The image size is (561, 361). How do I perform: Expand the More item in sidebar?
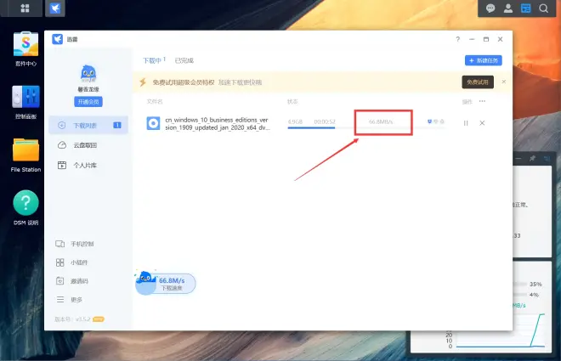click(70, 300)
